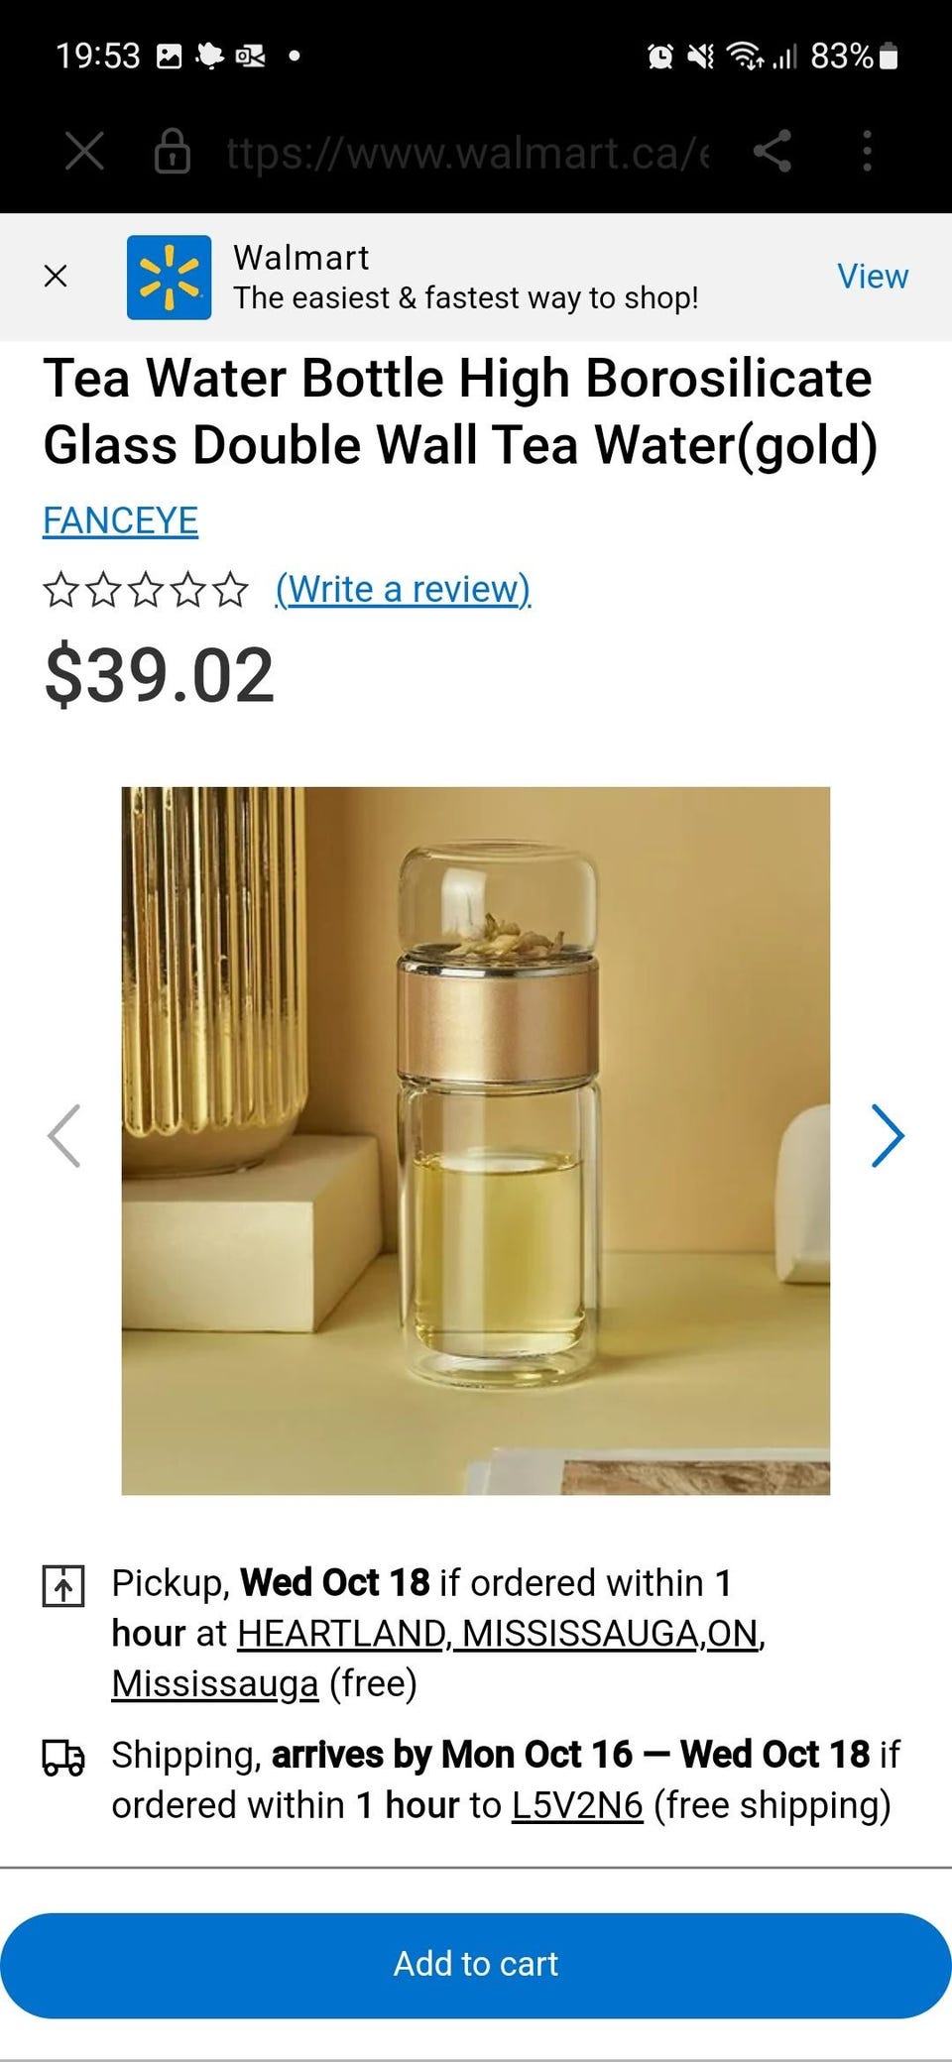Tap the Walmart spark app logo
This screenshot has width=952, height=2062.
[x=169, y=278]
